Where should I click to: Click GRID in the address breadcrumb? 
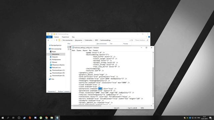pos(96,40)
